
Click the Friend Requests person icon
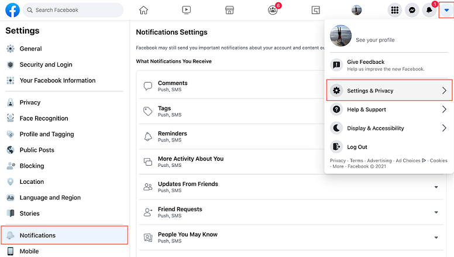tap(148, 212)
